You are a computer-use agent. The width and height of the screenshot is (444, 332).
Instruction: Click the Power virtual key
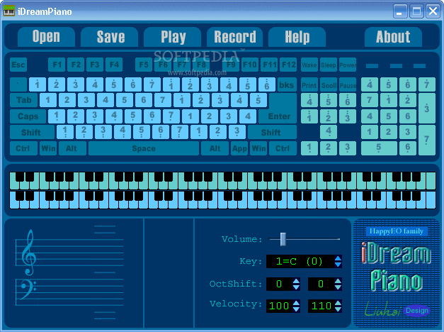coord(348,65)
